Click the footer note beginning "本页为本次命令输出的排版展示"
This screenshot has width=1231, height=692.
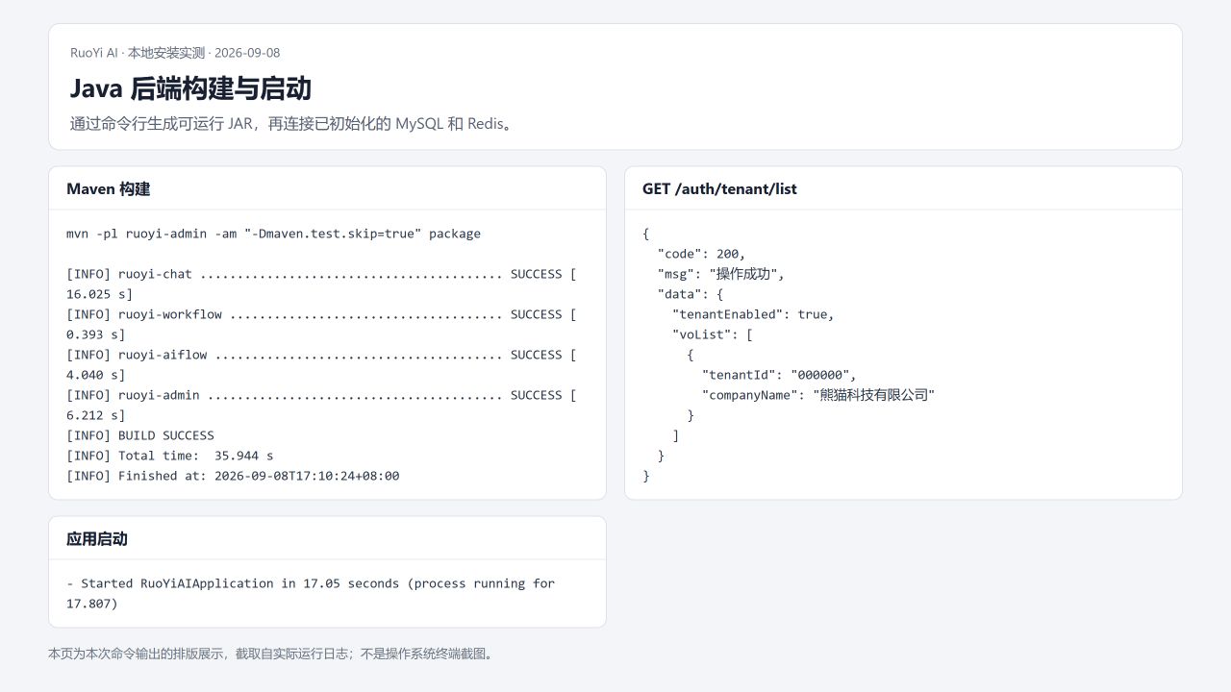tap(273, 654)
